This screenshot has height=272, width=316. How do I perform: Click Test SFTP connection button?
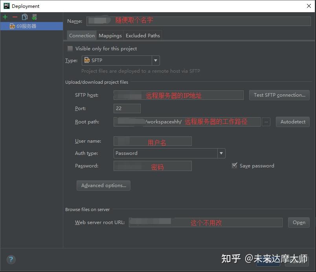(279, 95)
